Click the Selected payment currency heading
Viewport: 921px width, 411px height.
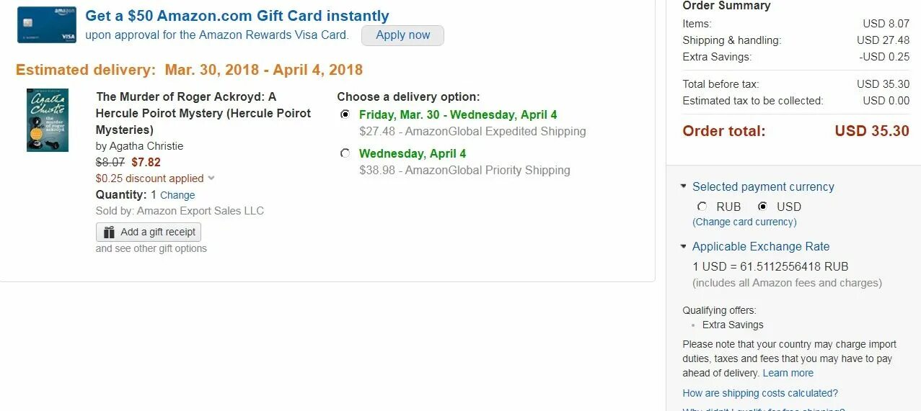coord(763,186)
